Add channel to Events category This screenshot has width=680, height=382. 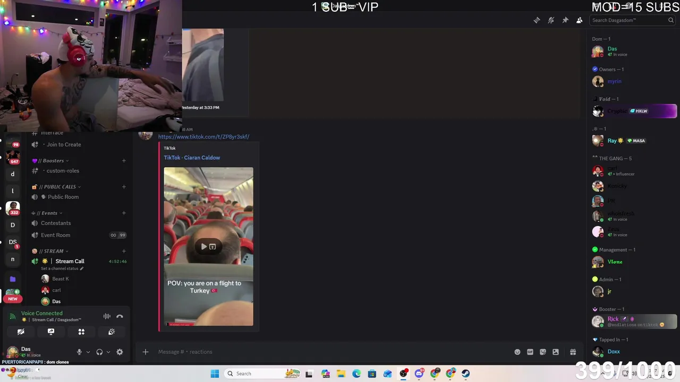(x=124, y=213)
